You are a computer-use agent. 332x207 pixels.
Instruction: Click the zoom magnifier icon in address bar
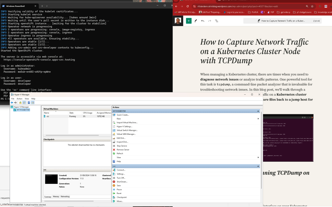(x=307, y=7)
